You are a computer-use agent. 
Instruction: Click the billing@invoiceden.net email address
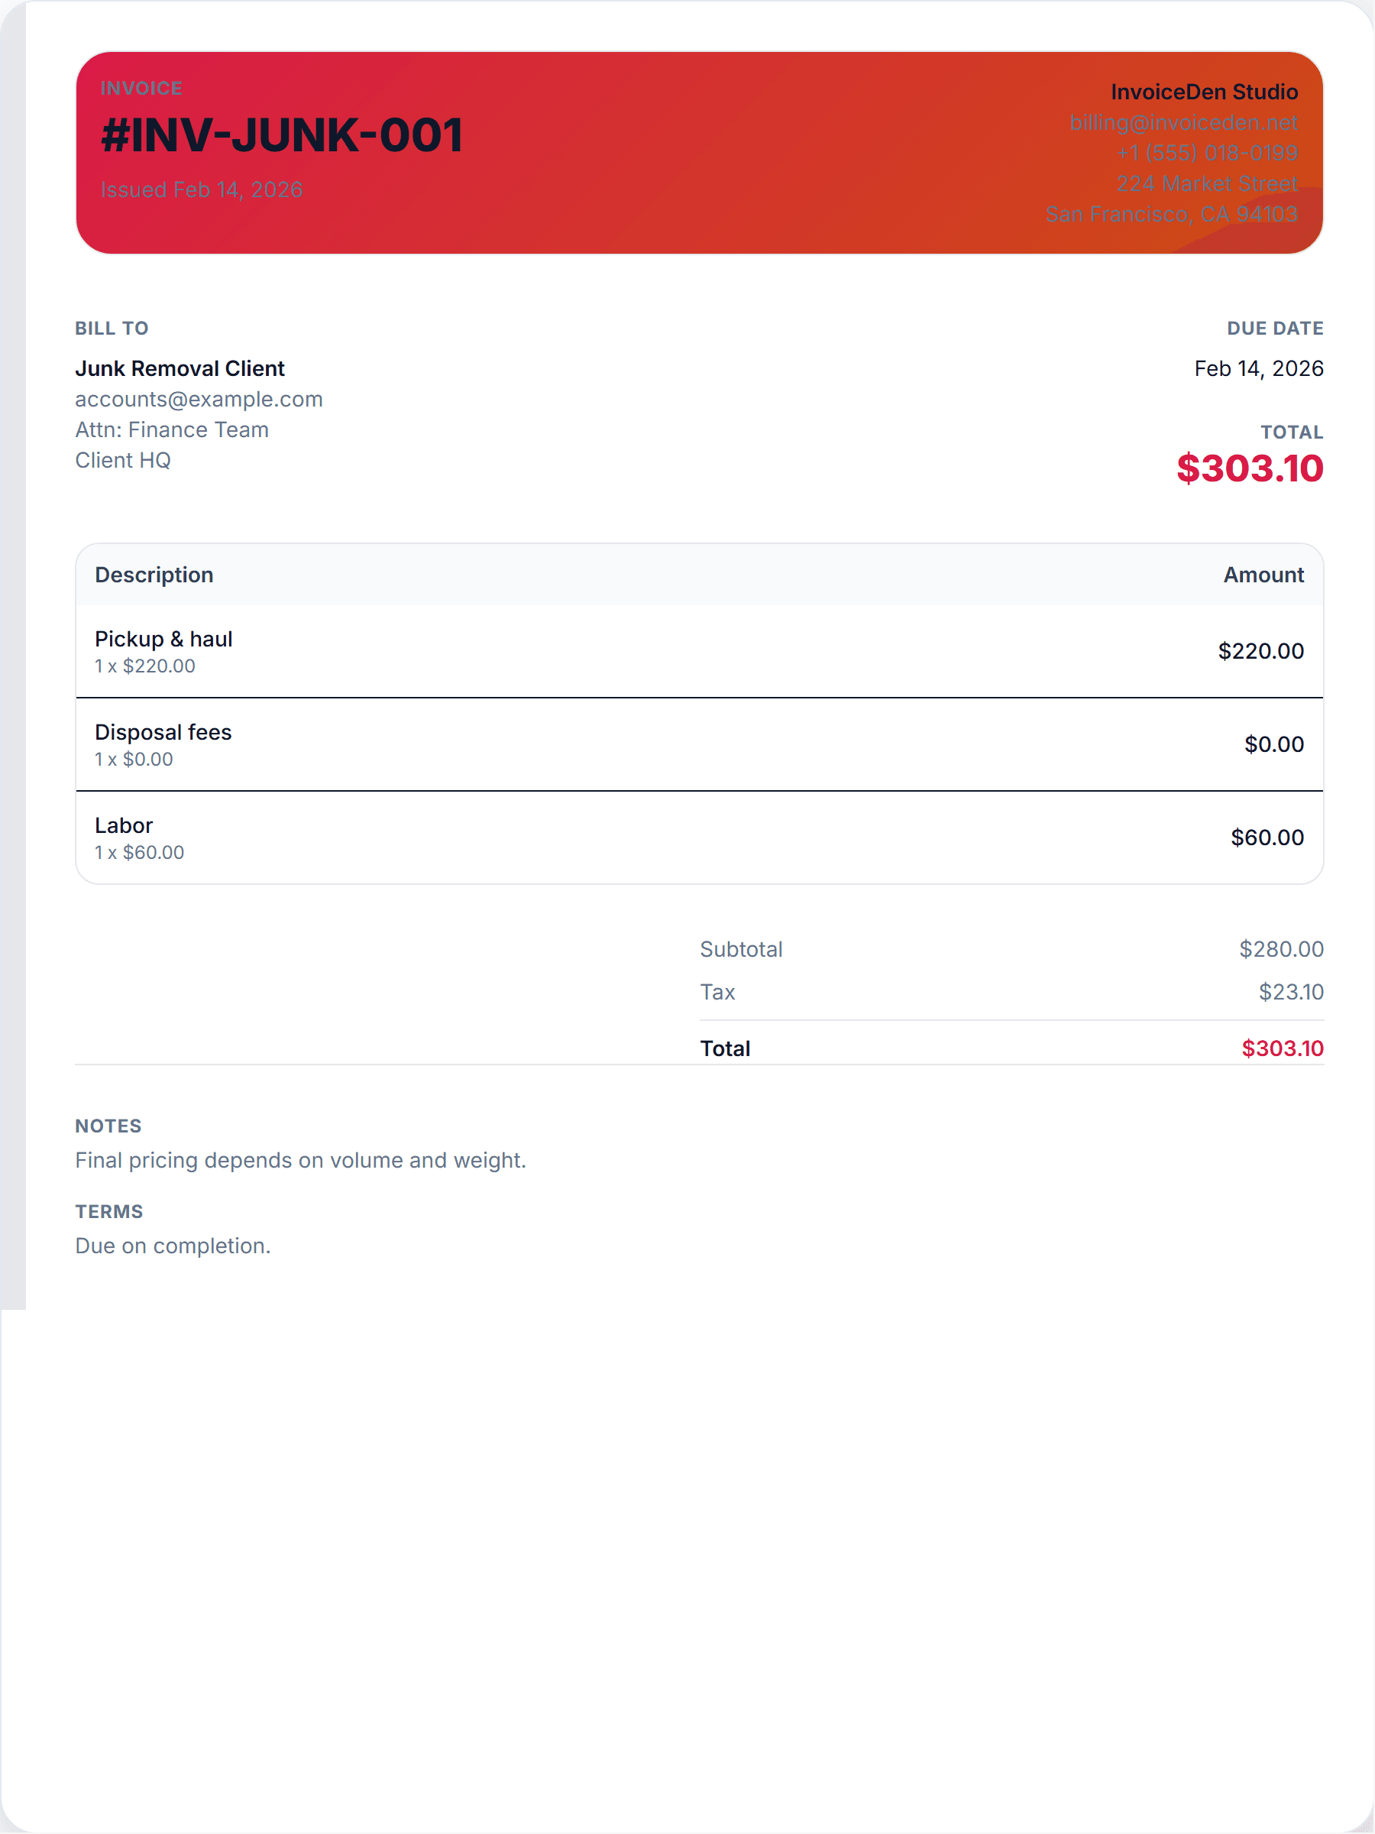coord(1182,123)
